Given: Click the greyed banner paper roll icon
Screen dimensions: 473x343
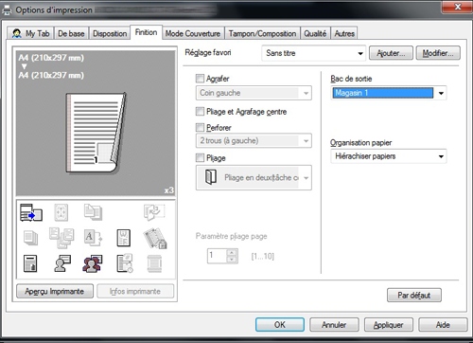Looking at the screenshot, I should (x=154, y=263).
